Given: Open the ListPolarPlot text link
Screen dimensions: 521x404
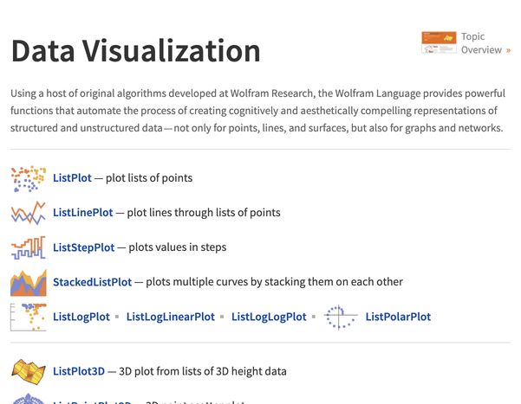Looking at the screenshot, I should [398, 317].
